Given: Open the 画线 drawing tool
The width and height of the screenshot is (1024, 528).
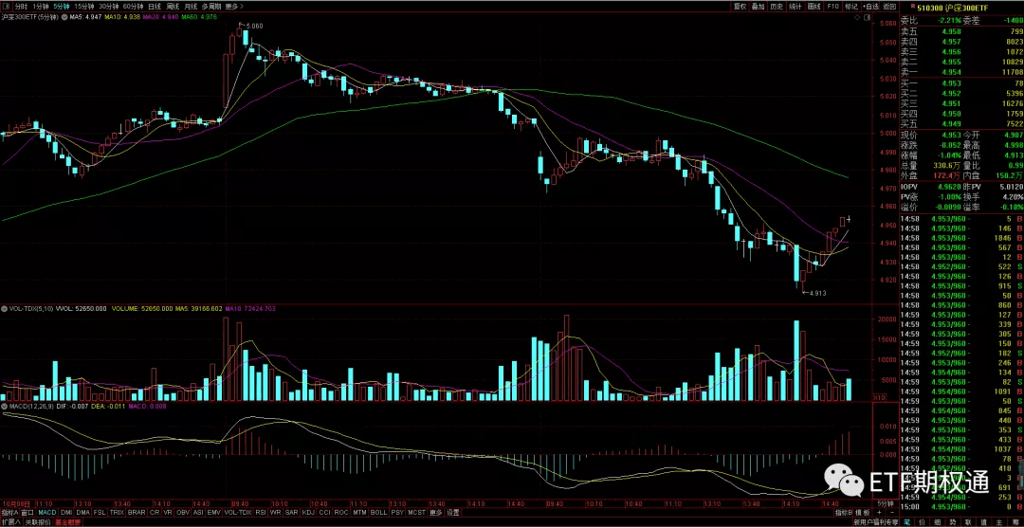Looking at the screenshot, I should point(814,6).
